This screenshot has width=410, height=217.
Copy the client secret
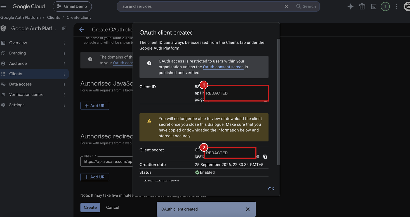(265, 157)
